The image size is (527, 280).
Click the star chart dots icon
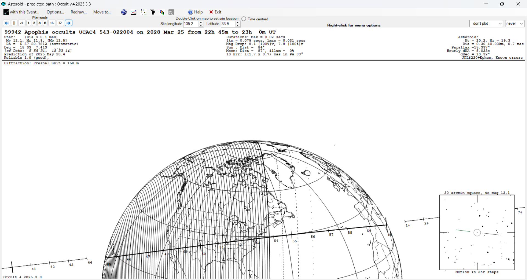pos(143,12)
